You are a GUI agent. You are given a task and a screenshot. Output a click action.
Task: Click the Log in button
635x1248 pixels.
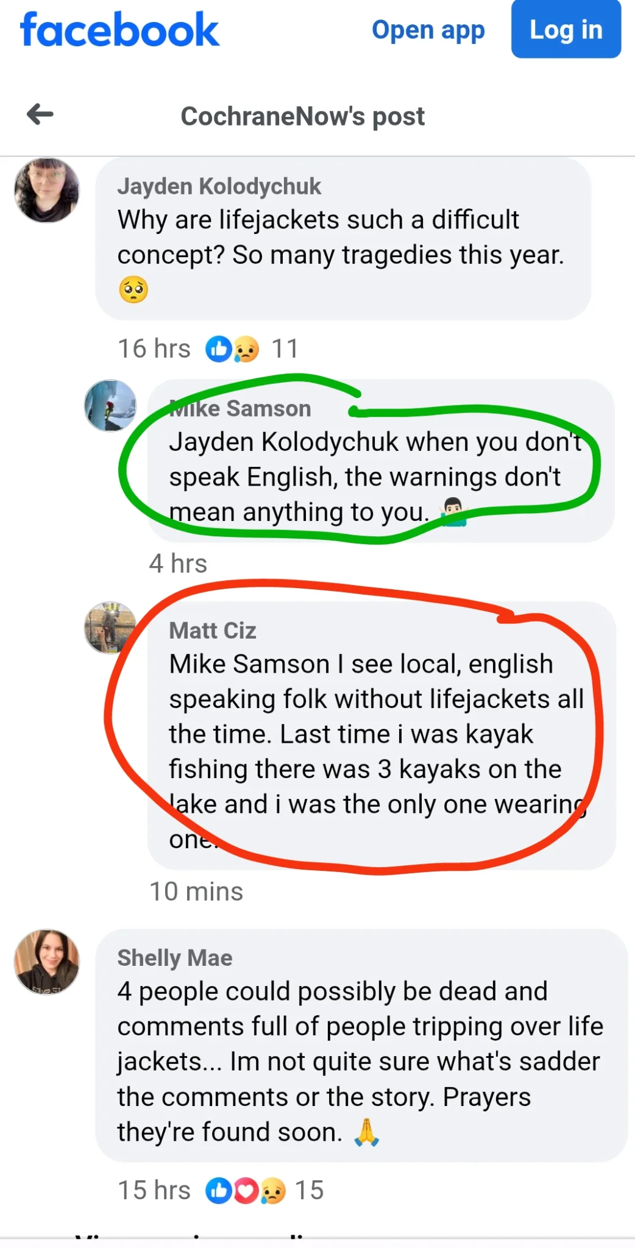pyautogui.click(x=566, y=29)
